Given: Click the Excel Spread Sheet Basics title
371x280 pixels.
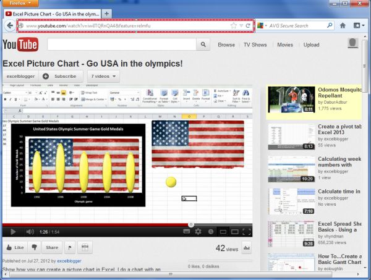Looking at the screenshot, I should pos(339,227).
